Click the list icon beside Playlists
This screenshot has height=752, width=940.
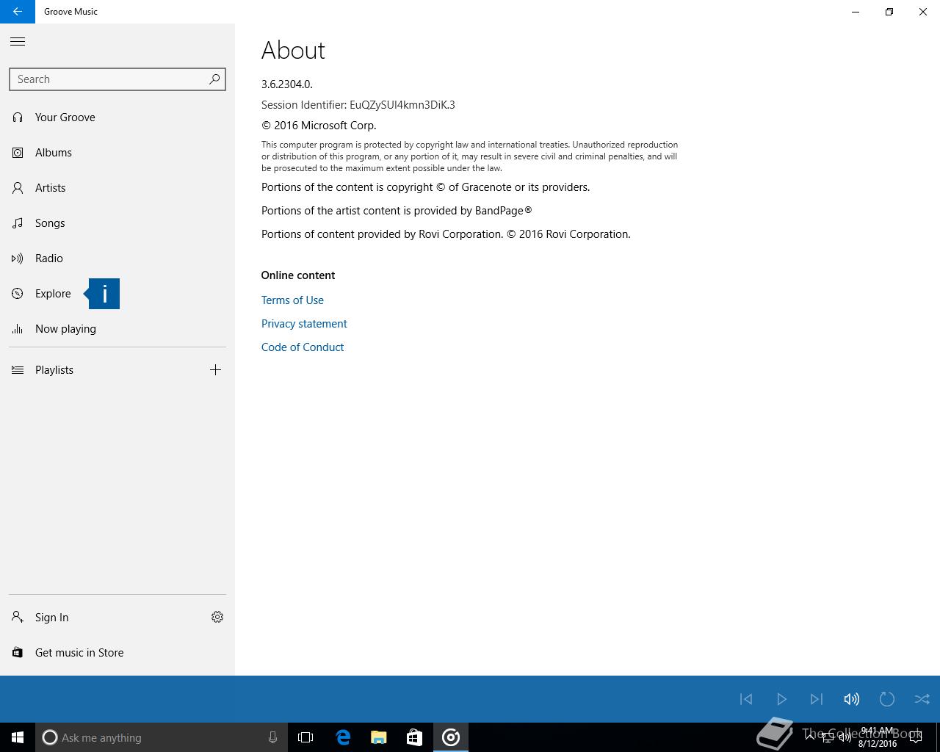18,370
